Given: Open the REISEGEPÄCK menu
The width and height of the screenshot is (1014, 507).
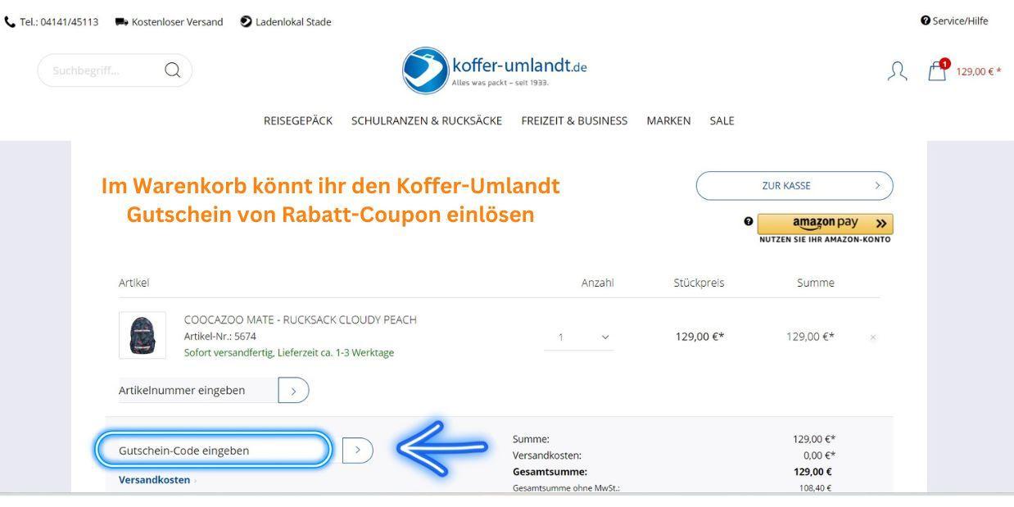Looking at the screenshot, I should [x=298, y=120].
